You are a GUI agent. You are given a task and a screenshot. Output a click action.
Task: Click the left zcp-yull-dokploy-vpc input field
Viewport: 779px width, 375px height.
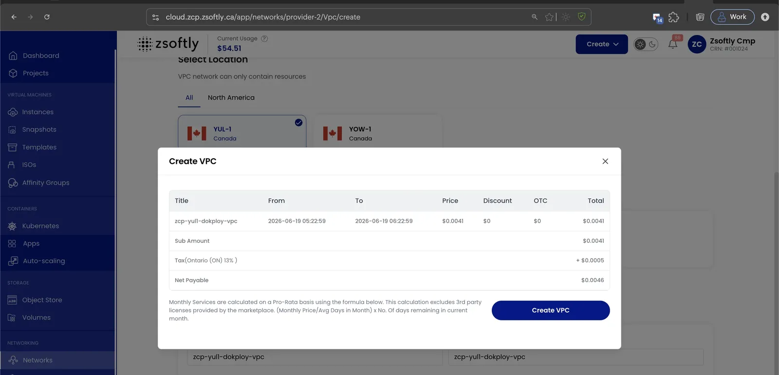pyautogui.click(x=315, y=357)
